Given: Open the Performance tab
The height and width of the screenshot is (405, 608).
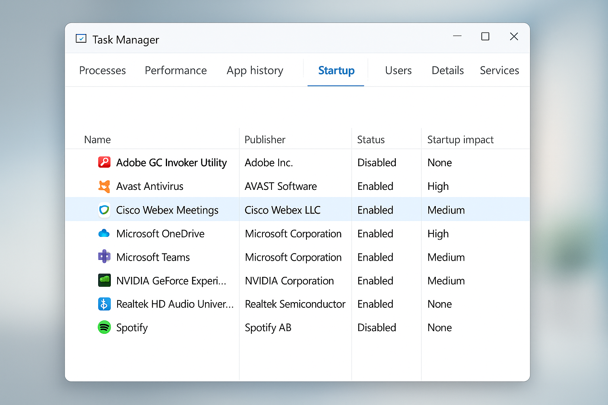Looking at the screenshot, I should point(176,70).
